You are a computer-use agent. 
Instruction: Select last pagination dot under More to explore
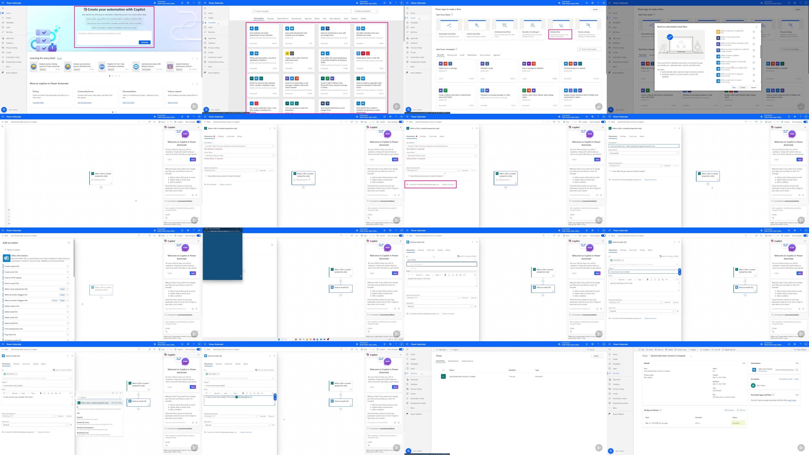(x=116, y=112)
